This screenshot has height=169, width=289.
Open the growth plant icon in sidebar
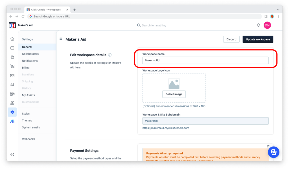tap(12, 103)
